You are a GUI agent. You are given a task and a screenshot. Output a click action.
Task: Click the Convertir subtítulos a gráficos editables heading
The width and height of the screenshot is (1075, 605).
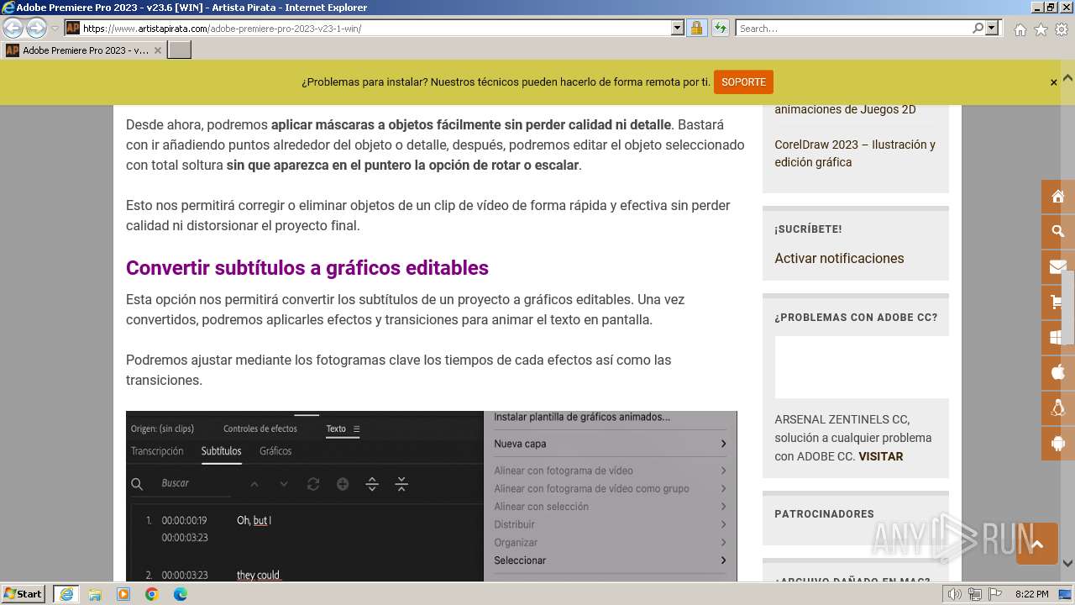click(307, 268)
